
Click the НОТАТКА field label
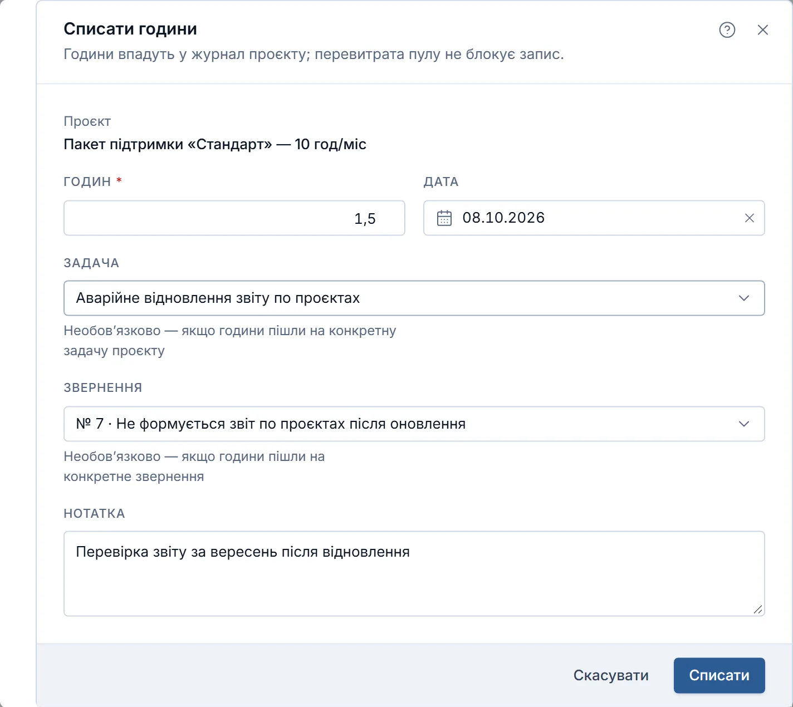(94, 513)
